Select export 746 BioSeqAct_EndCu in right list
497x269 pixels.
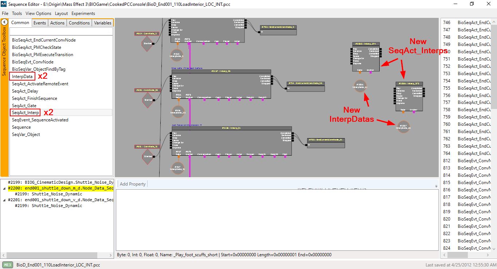click(x=467, y=23)
